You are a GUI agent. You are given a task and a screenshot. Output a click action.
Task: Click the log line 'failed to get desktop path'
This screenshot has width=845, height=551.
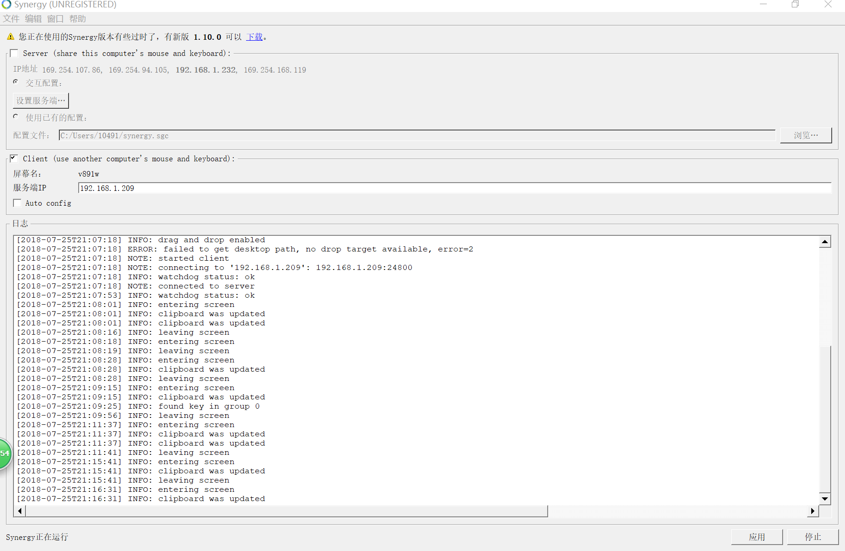[x=245, y=249]
